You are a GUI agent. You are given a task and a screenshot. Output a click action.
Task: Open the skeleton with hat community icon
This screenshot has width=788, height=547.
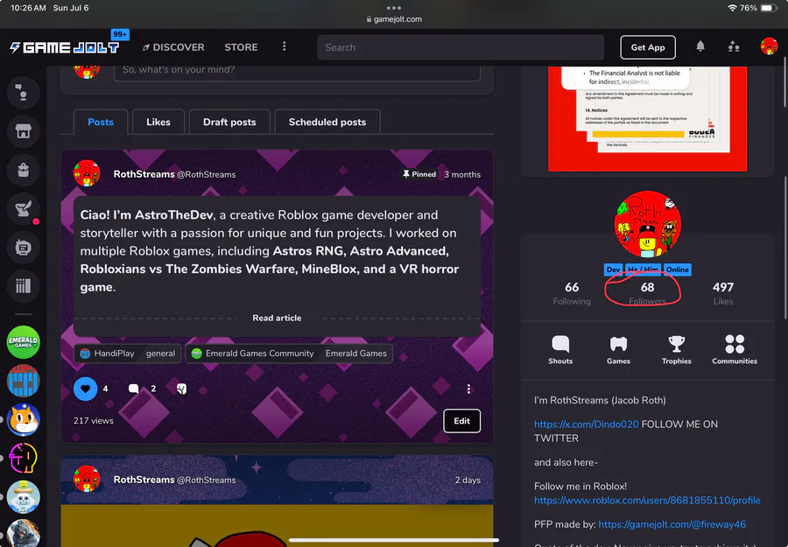tap(23, 497)
